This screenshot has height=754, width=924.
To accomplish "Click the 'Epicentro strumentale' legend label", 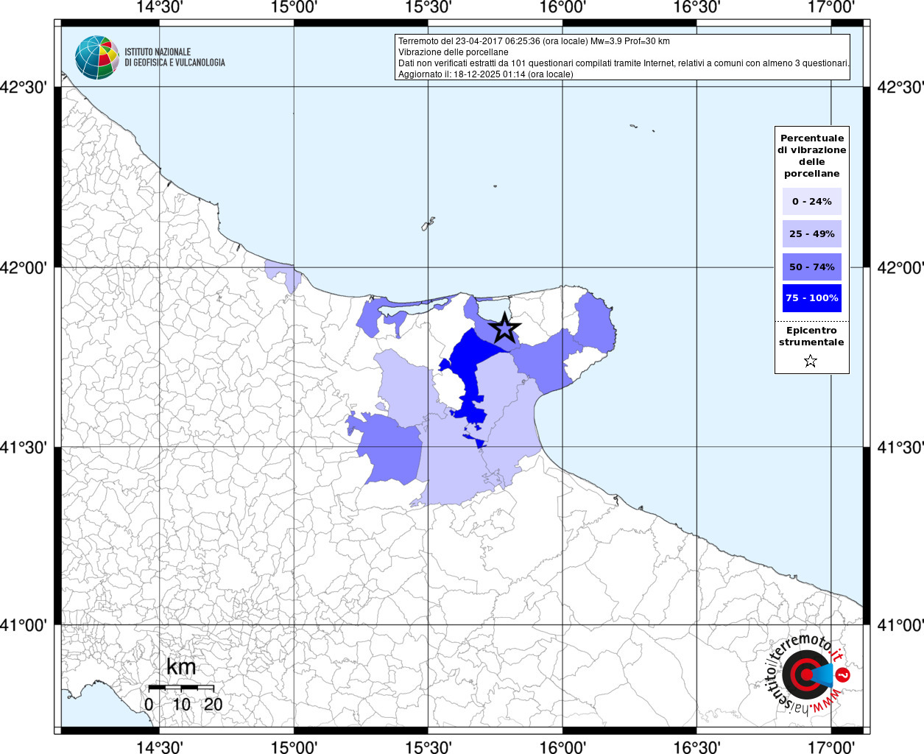I will tap(811, 337).
